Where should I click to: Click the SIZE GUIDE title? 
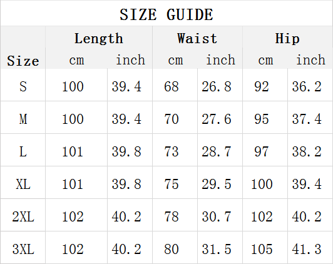tap(166, 14)
